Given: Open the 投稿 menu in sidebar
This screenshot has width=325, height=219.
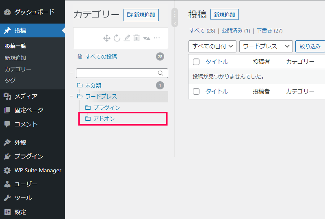Looking at the screenshot, I should [32, 30].
